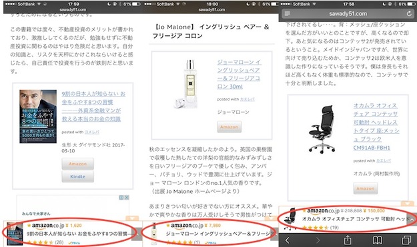The width and height of the screenshot is (417, 247).
Task: Tap the amazon.co.jp ¥1,620 bottom banner
Action: 72,234
